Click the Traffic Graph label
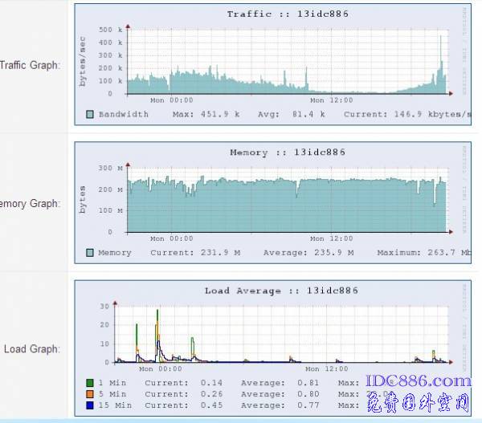 click(x=30, y=65)
